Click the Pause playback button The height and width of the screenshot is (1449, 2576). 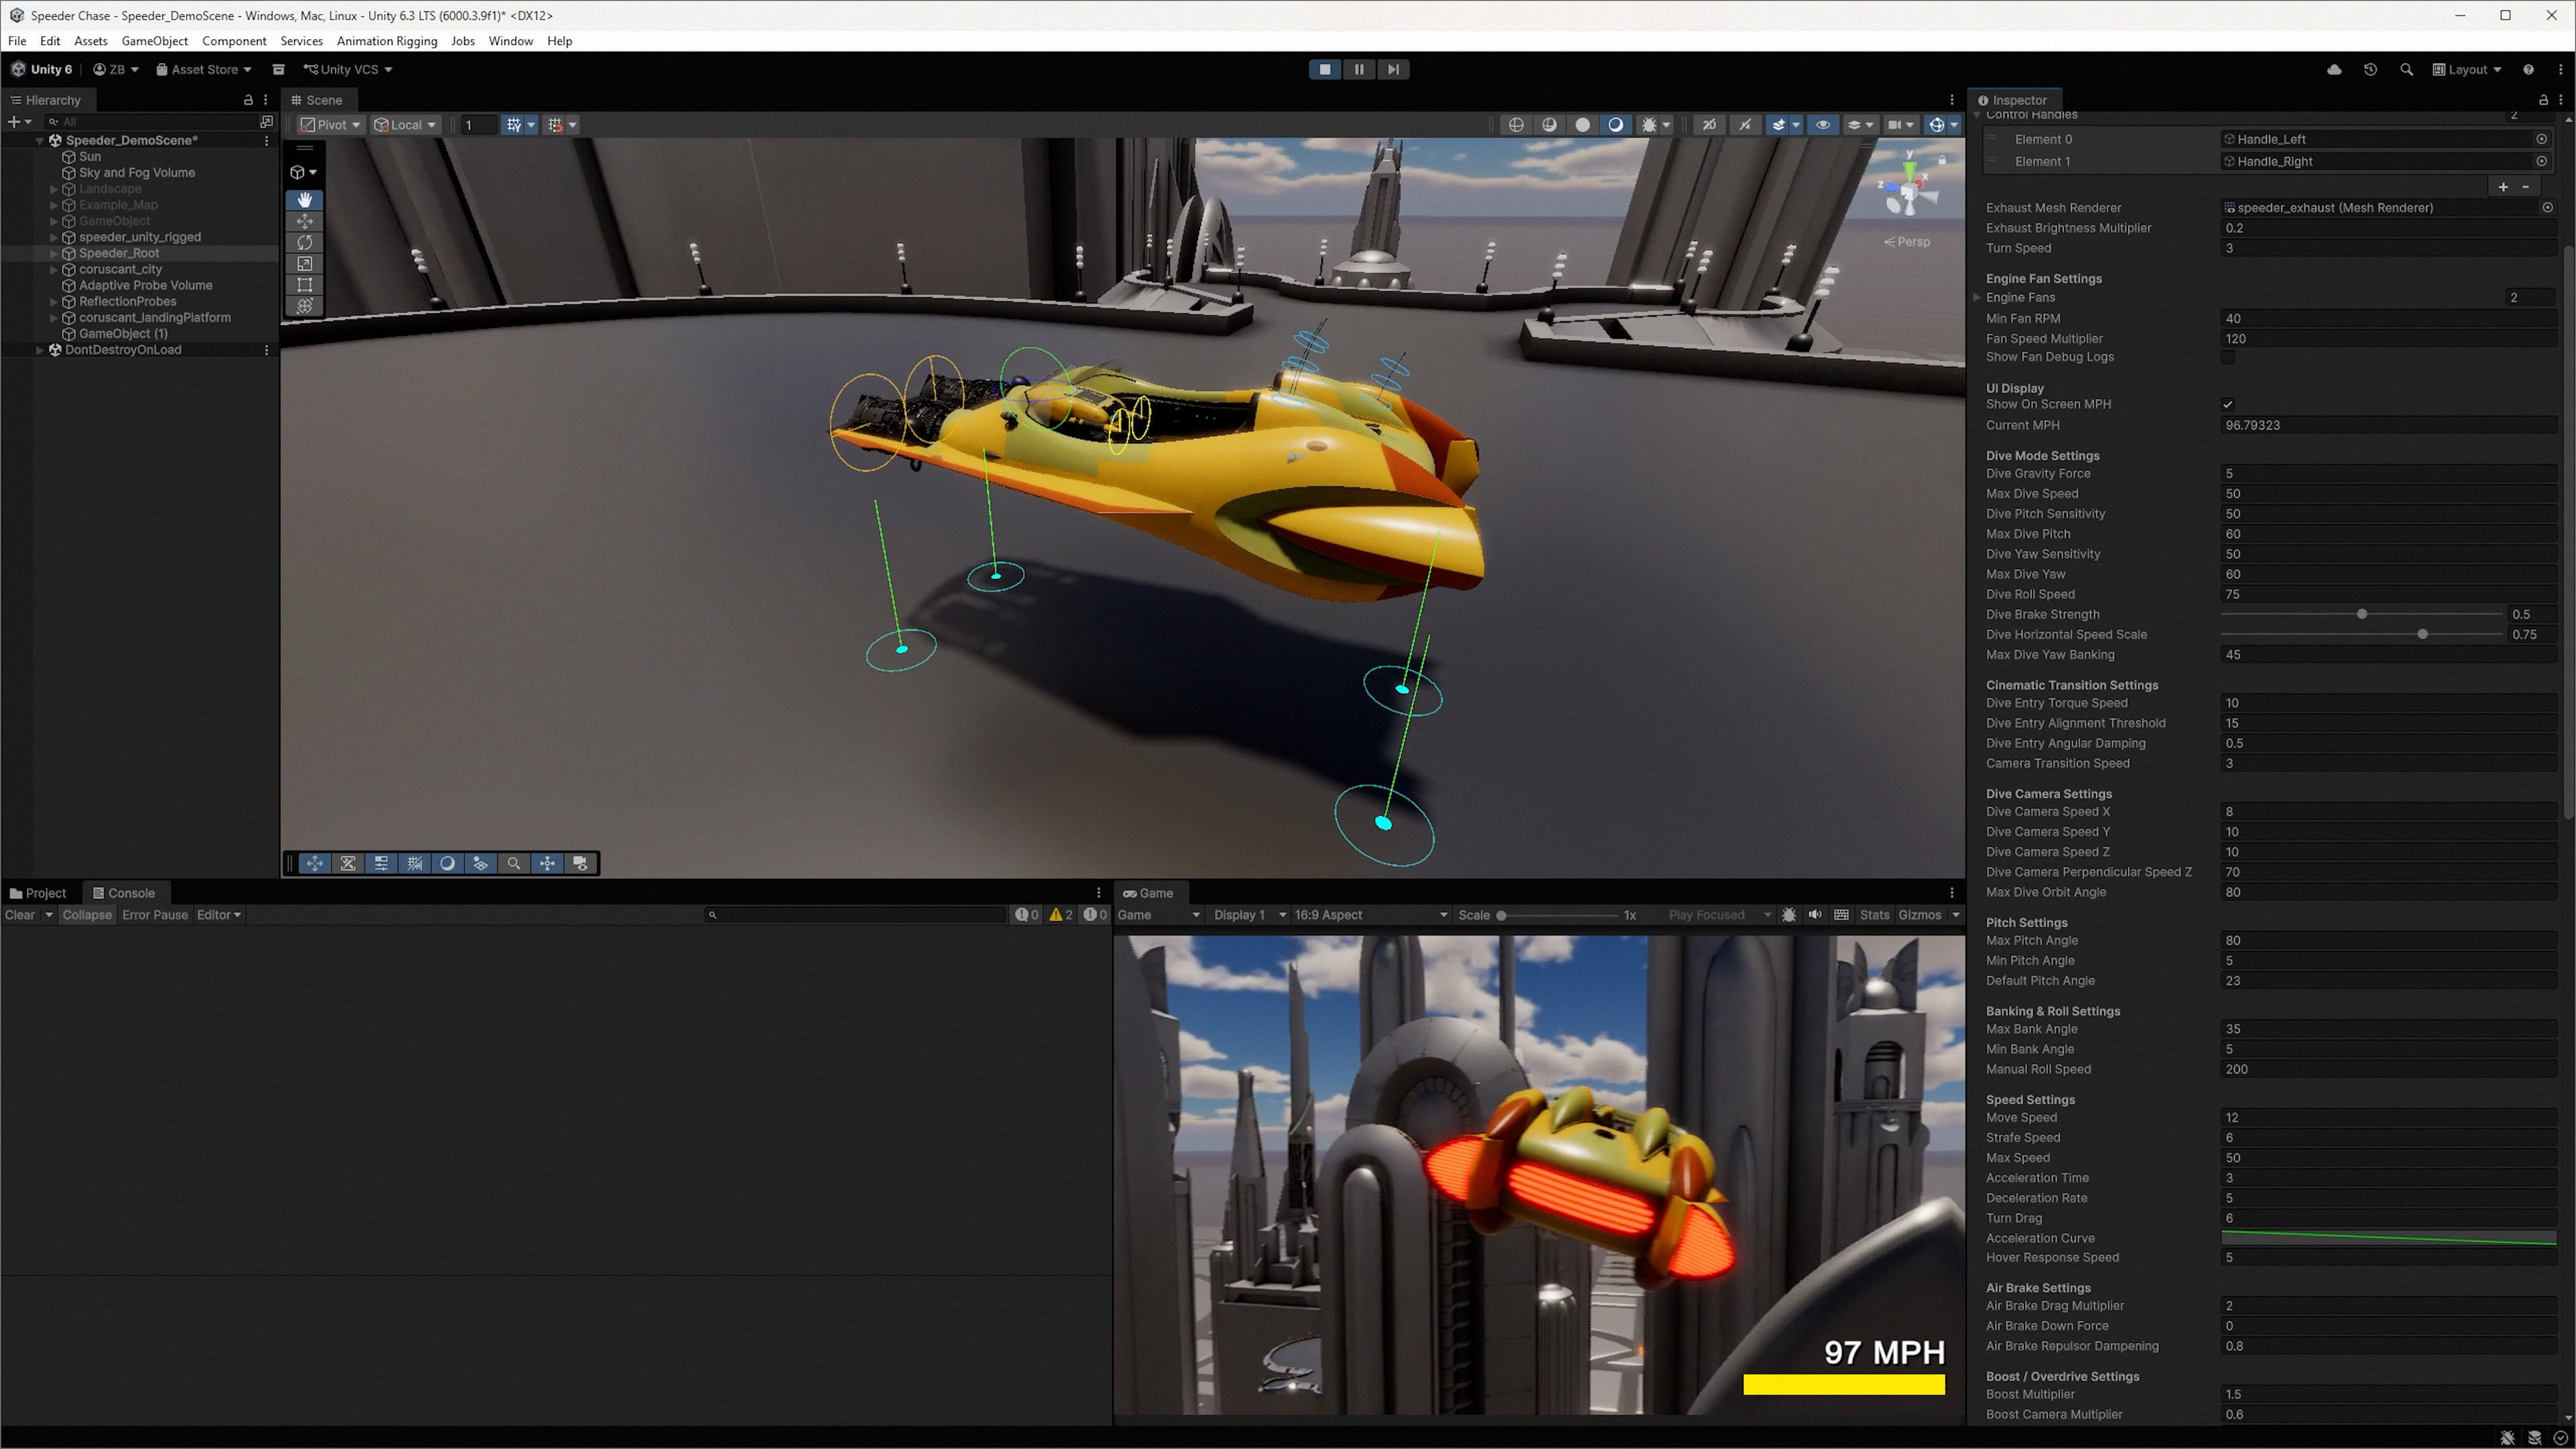click(x=1358, y=69)
